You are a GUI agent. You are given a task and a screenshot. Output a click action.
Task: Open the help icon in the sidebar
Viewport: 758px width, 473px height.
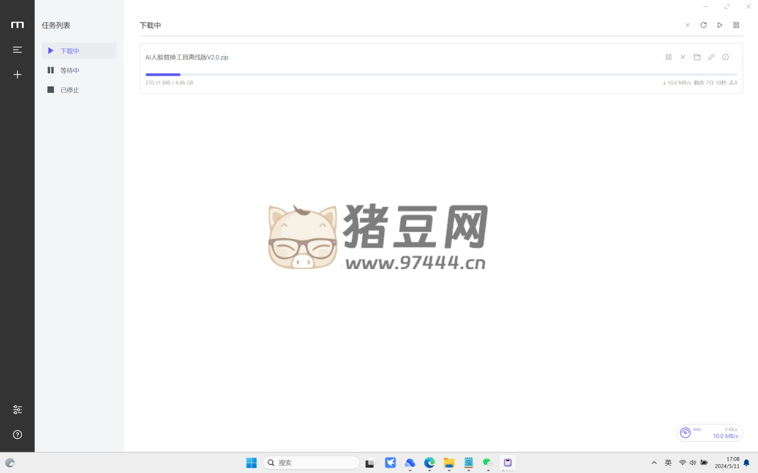tap(17, 435)
